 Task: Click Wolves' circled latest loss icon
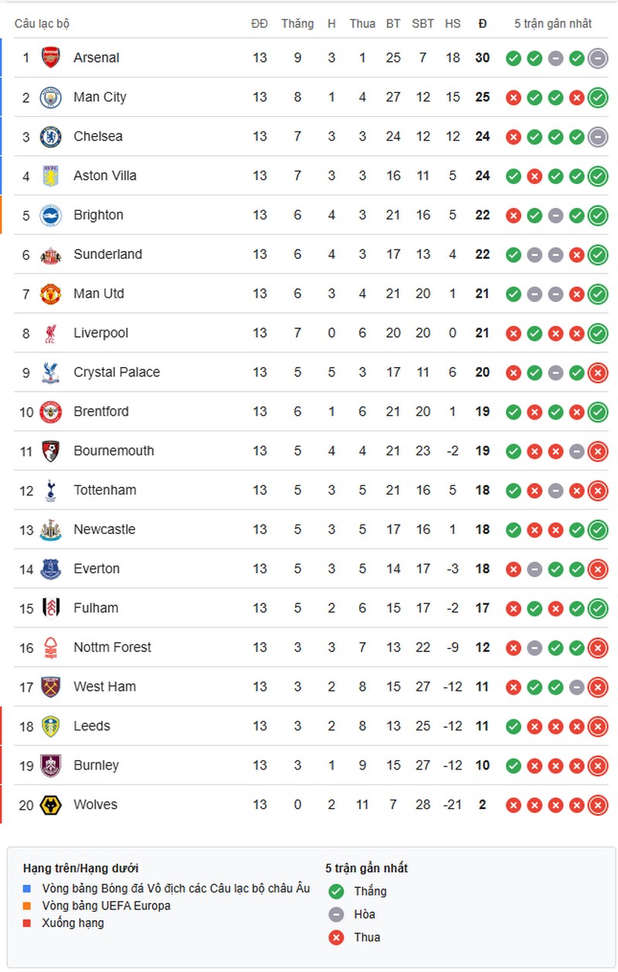(597, 805)
